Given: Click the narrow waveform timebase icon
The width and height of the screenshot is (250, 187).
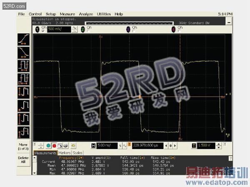Looking at the screenshot, I should click(x=120, y=146).
